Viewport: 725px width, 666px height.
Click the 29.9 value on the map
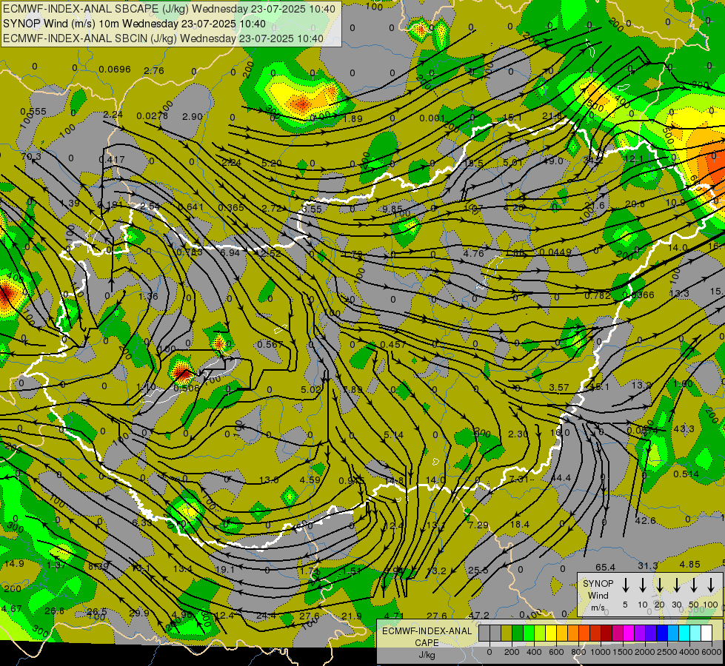pos(139,613)
